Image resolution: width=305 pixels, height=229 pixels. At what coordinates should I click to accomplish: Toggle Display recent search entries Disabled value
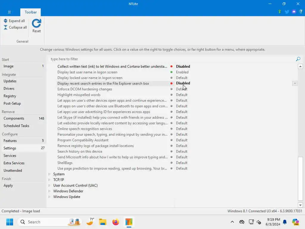183,83
